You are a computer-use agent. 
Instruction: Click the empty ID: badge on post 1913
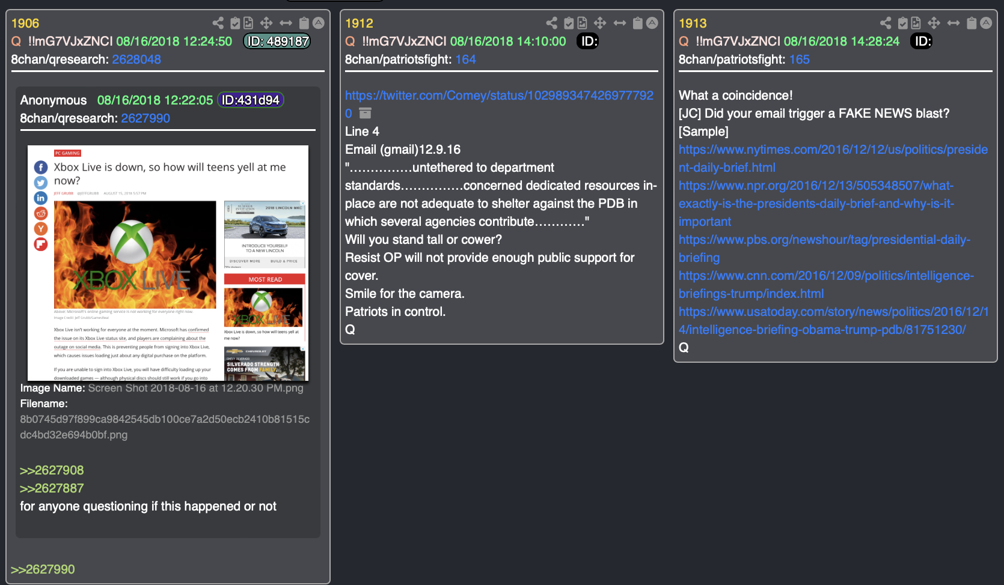coord(922,41)
